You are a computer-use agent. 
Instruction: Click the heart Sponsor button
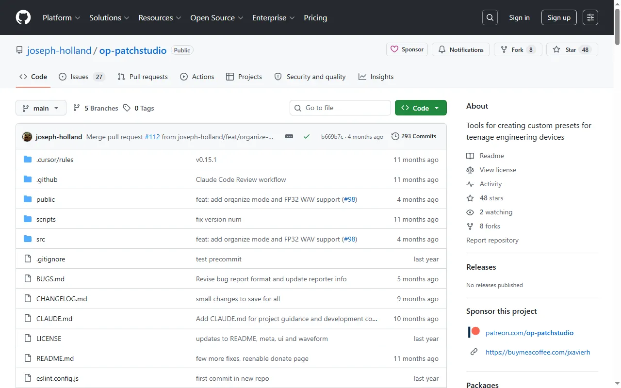407,49
